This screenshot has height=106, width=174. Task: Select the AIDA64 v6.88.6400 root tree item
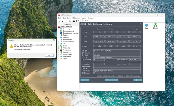pyautogui.click(x=66, y=27)
